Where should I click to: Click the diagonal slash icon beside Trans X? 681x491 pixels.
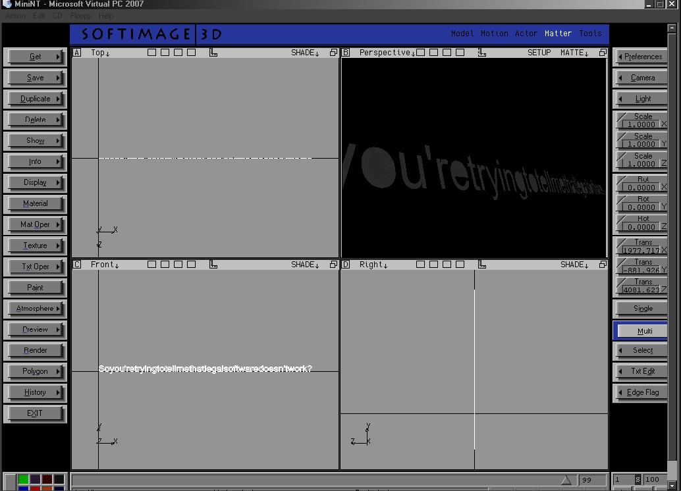click(622, 243)
